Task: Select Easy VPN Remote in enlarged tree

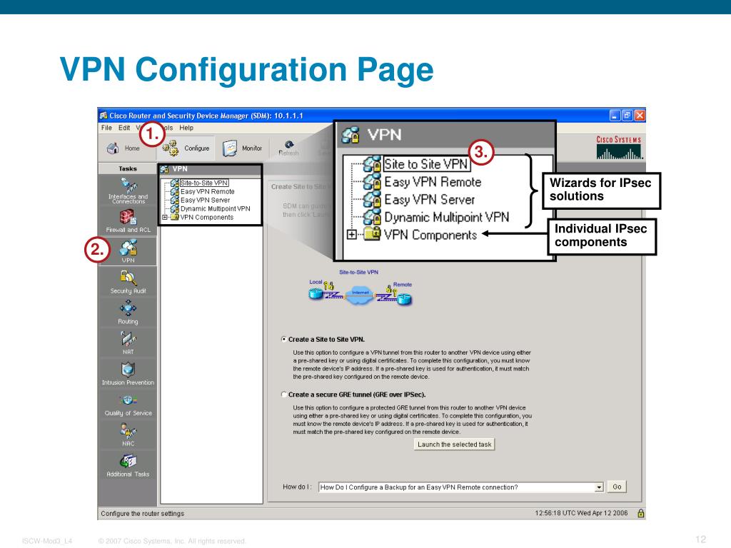Action: tap(433, 182)
